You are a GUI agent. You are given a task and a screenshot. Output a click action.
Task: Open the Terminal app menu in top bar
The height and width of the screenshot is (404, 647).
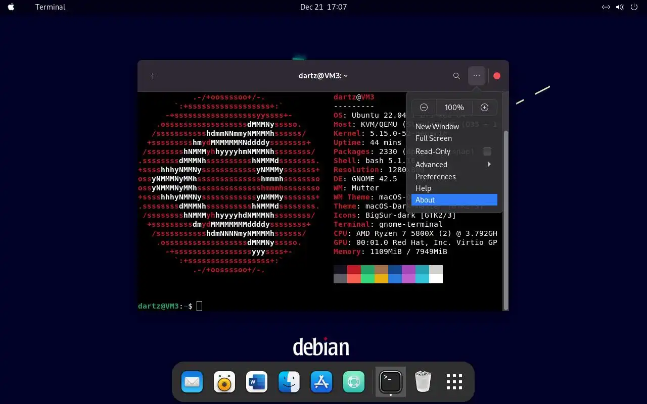[x=50, y=7]
